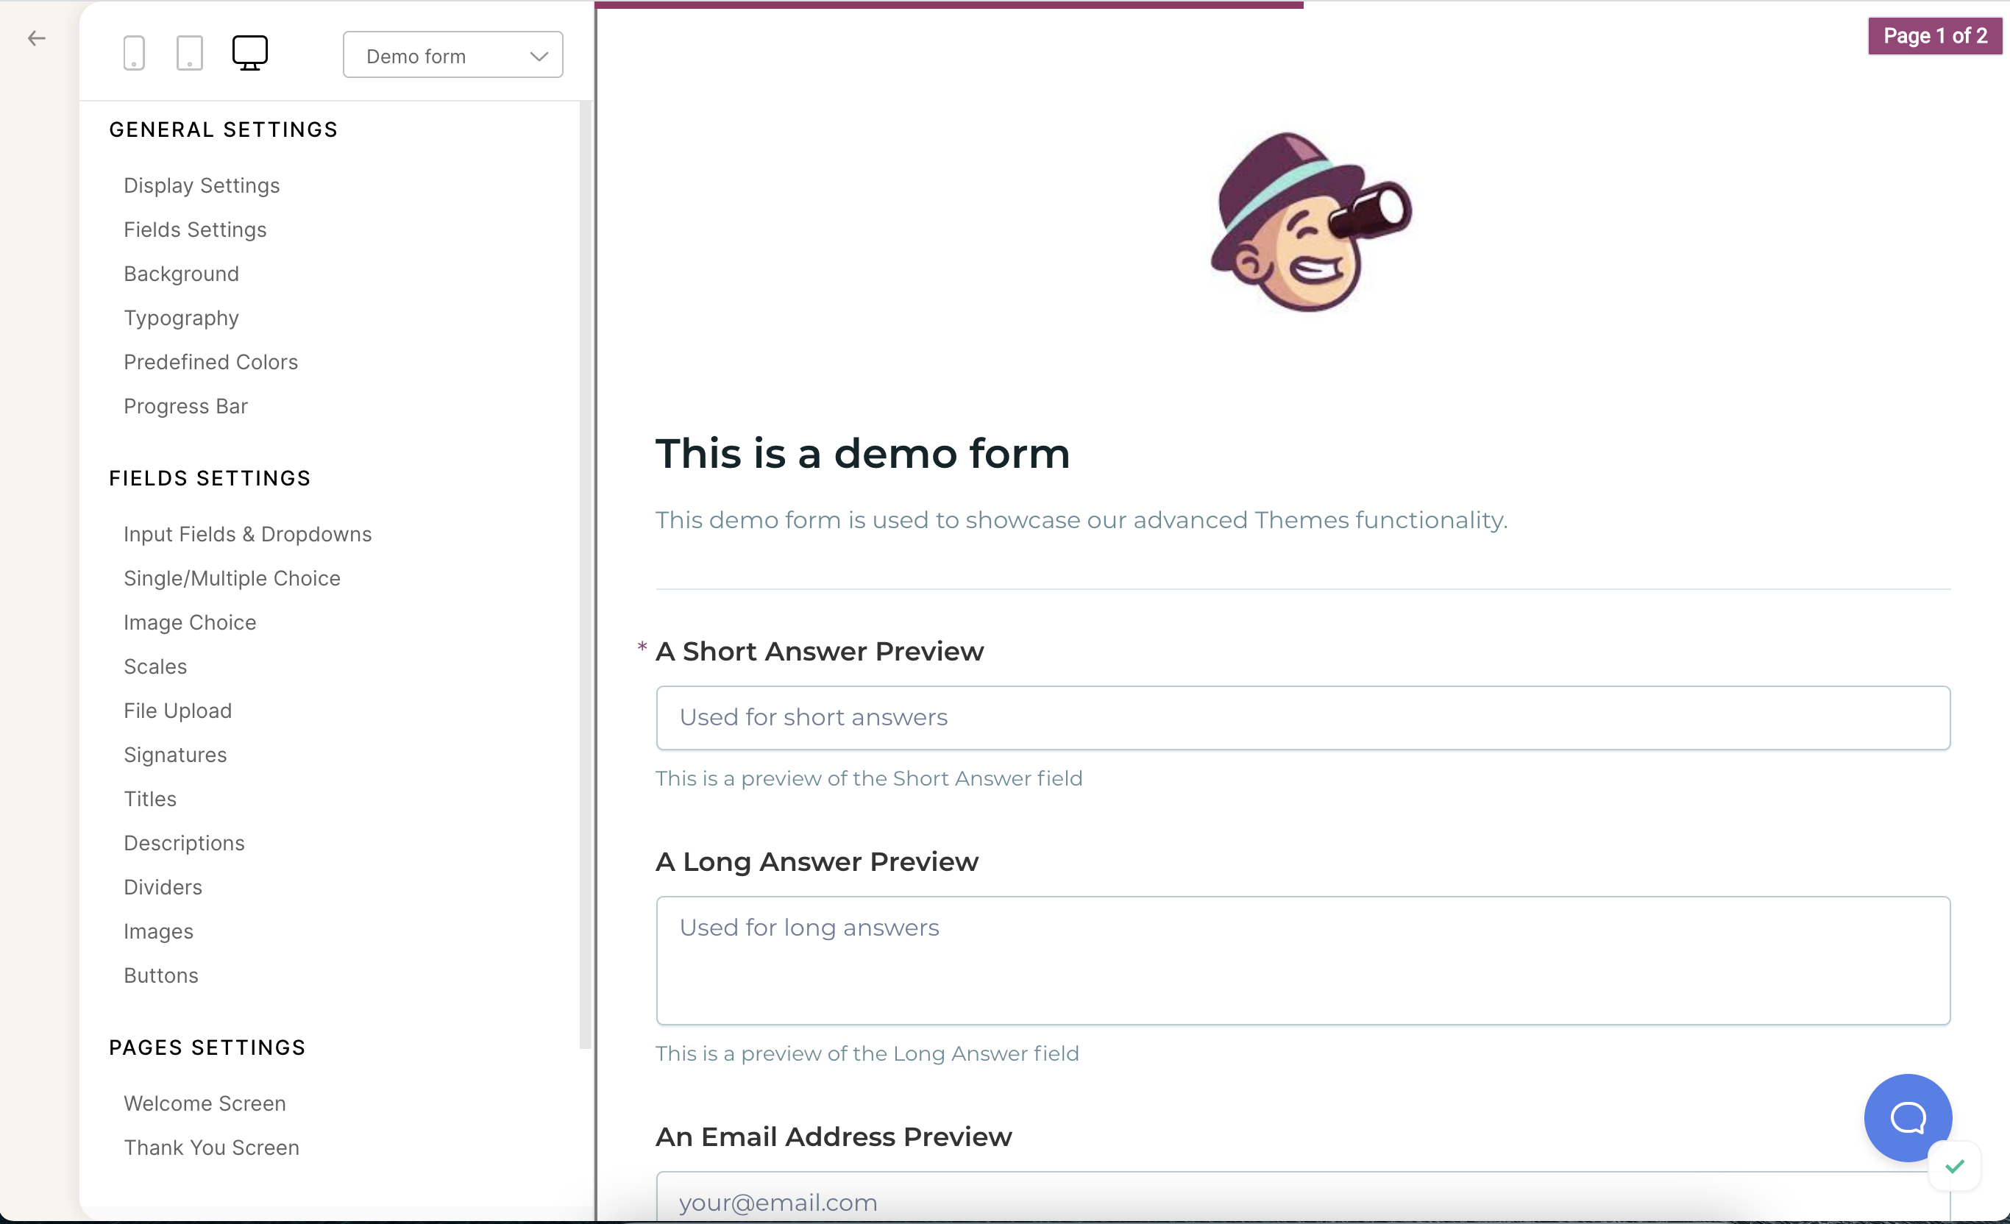Click the long answer text area
This screenshot has width=2010, height=1224.
click(1303, 960)
